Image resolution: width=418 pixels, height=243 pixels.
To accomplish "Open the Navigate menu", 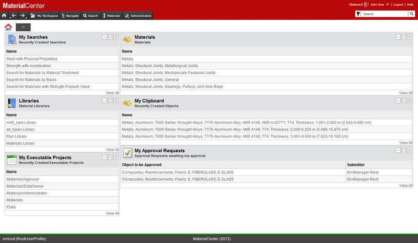I will [x=71, y=16].
